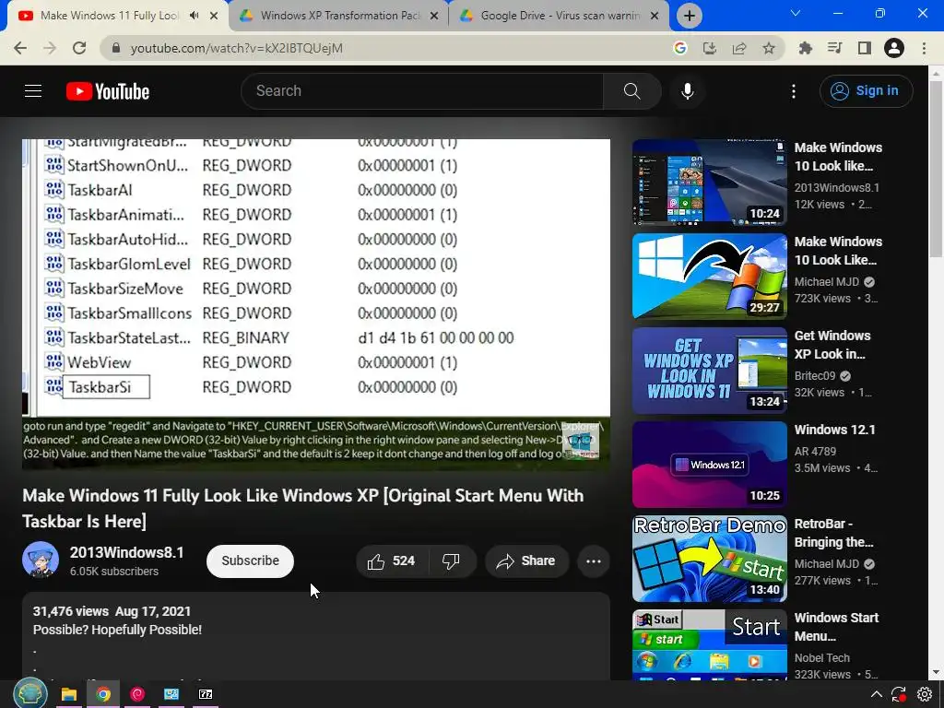Like the video with 524 likes

(x=392, y=561)
